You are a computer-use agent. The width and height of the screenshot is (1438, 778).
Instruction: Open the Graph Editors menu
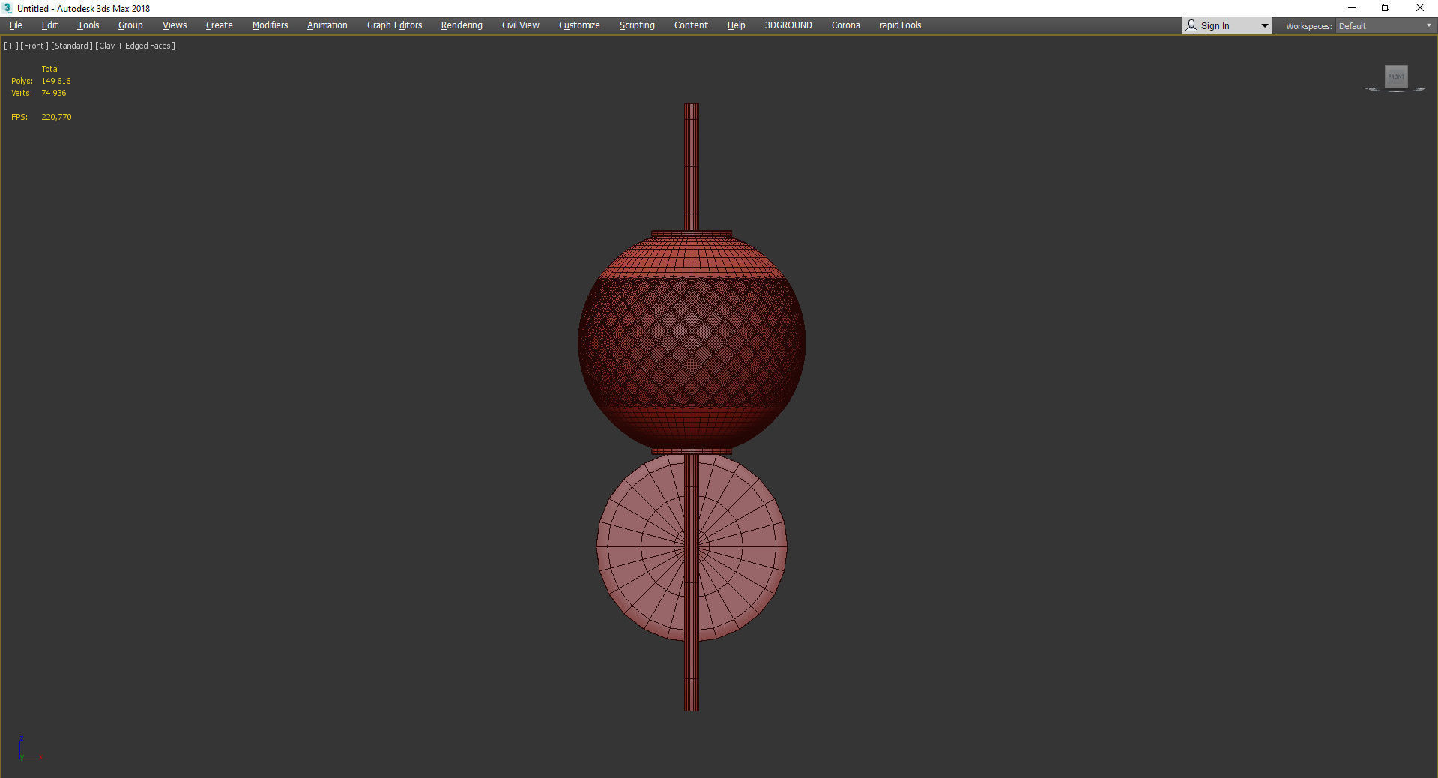point(395,25)
